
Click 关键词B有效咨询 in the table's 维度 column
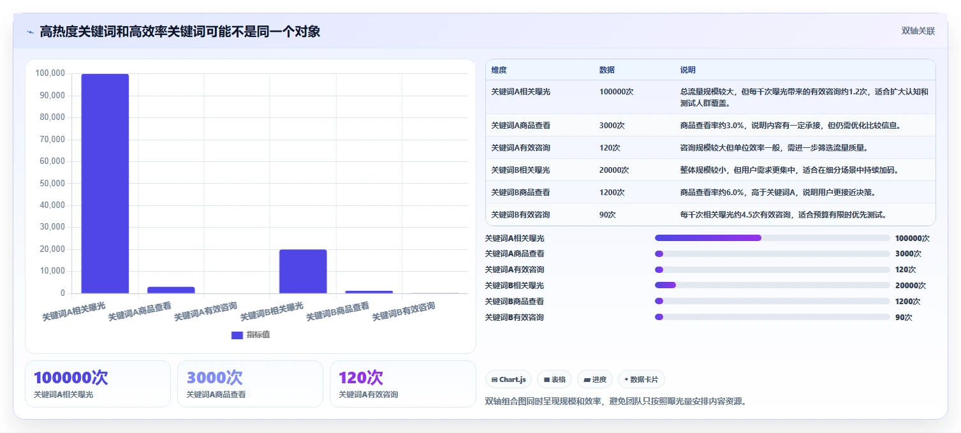tap(520, 215)
